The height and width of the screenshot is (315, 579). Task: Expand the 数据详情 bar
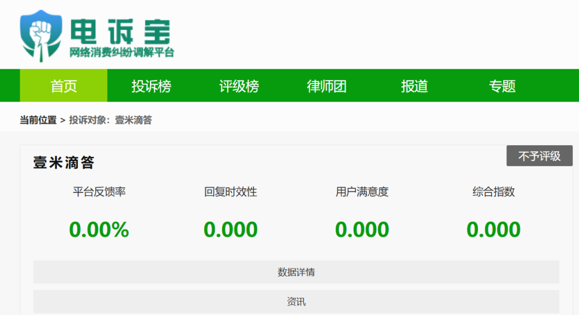[x=296, y=272]
